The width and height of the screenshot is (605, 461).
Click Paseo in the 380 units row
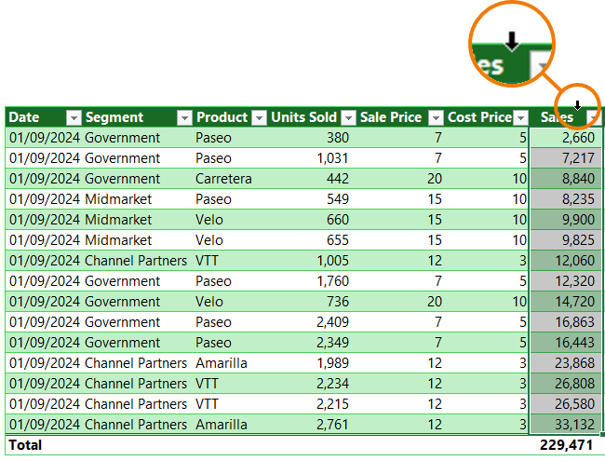(213, 138)
